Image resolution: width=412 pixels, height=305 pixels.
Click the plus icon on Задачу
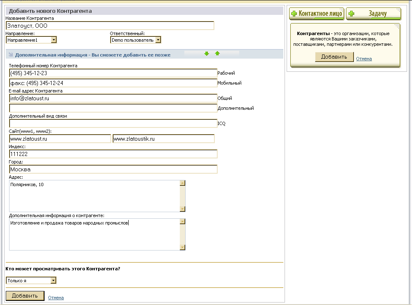[x=351, y=14]
